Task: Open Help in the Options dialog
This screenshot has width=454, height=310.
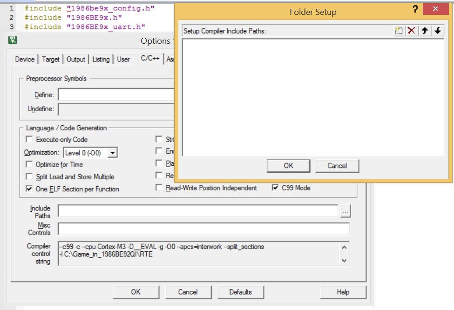Action: coord(343,292)
